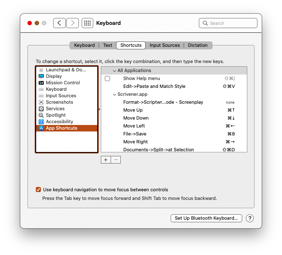Select the Move Left shortcut row
Viewport: 282px width, 255px height.
(x=174, y=126)
